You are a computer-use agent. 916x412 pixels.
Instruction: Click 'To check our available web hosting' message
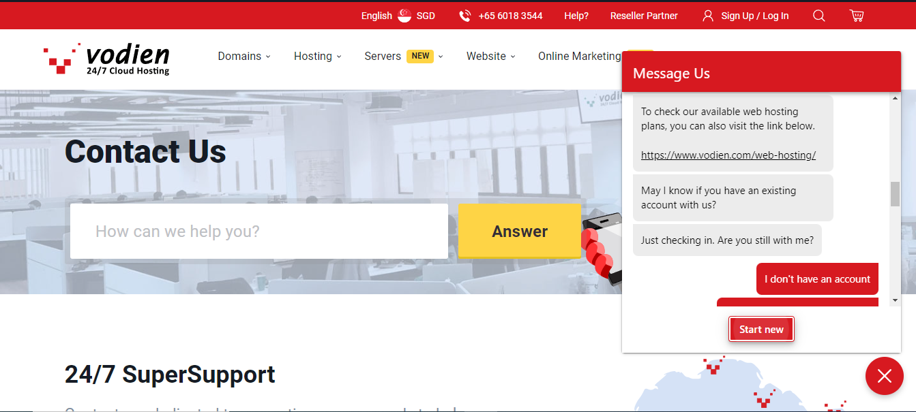(733, 133)
